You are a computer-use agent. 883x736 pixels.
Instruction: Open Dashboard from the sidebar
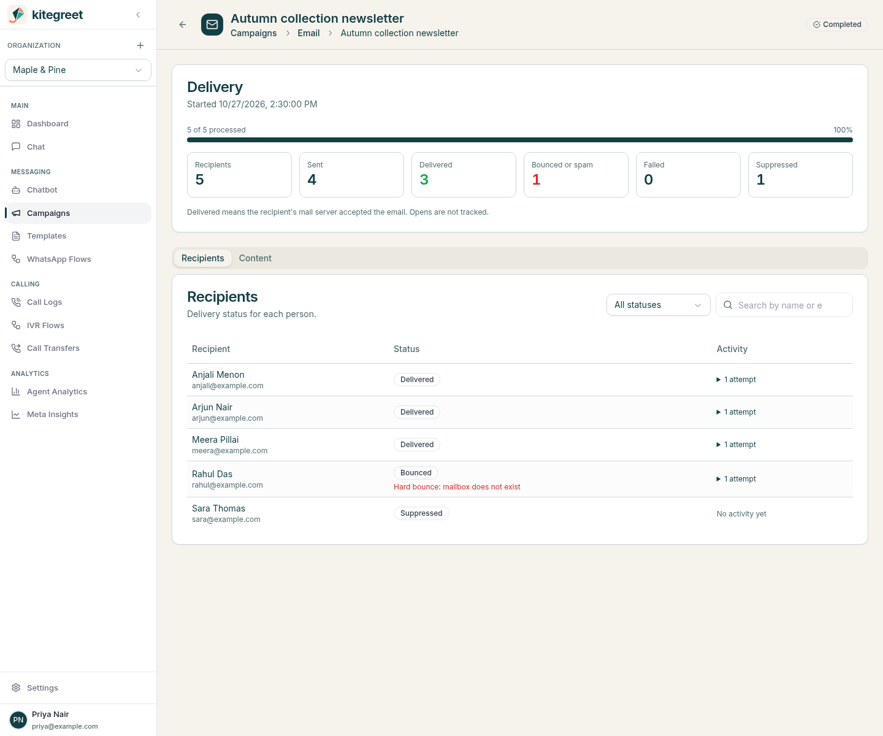(x=78, y=124)
